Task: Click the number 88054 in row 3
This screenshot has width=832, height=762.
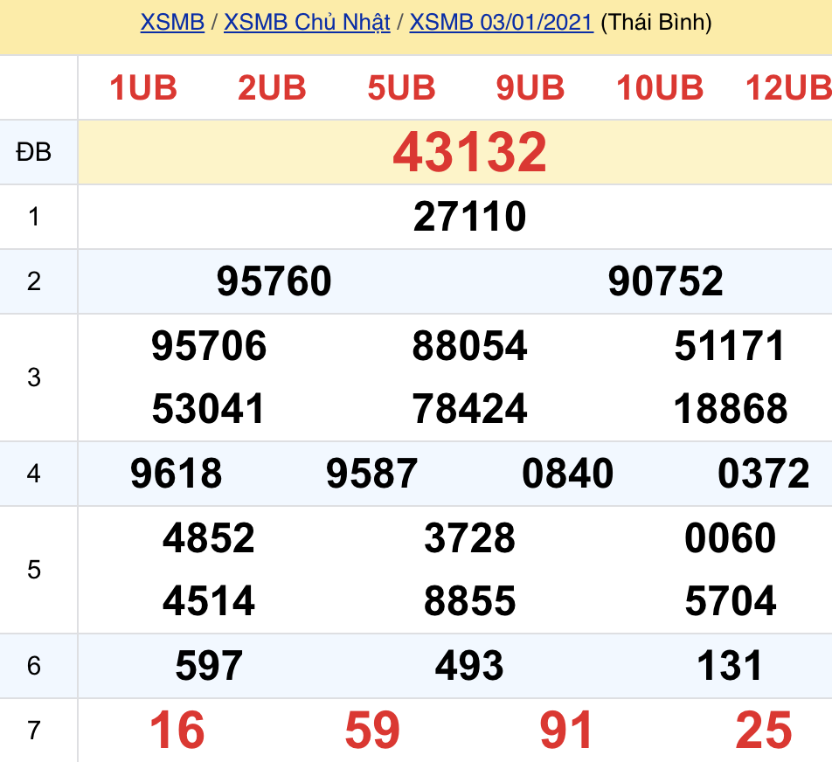Action: tap(470, 346)
